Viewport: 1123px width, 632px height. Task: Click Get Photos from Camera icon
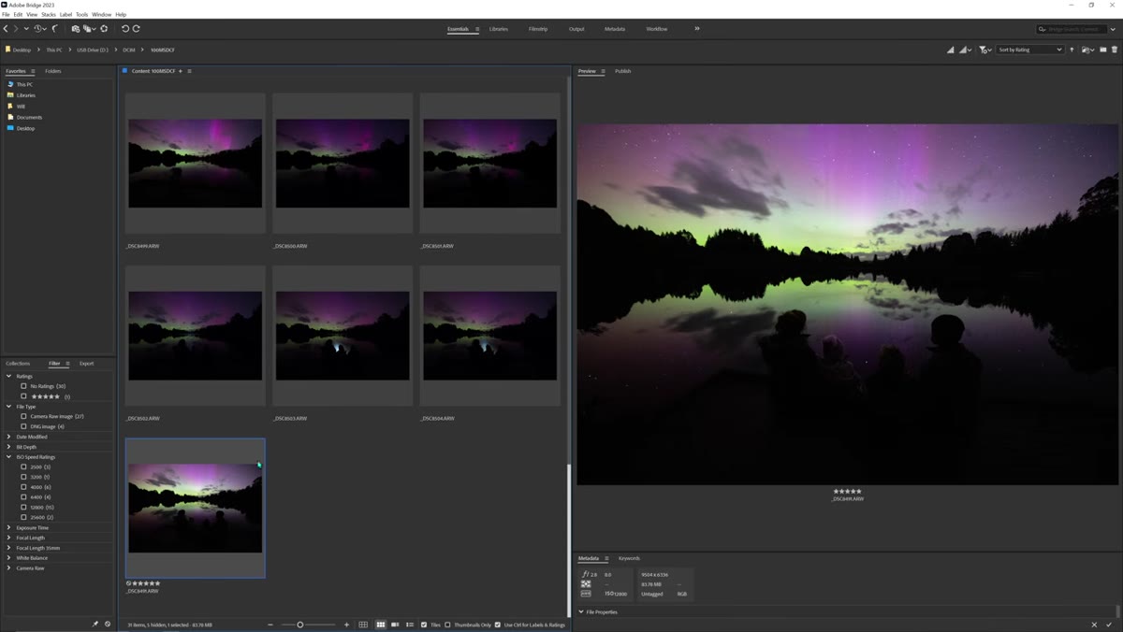(76, 29)
